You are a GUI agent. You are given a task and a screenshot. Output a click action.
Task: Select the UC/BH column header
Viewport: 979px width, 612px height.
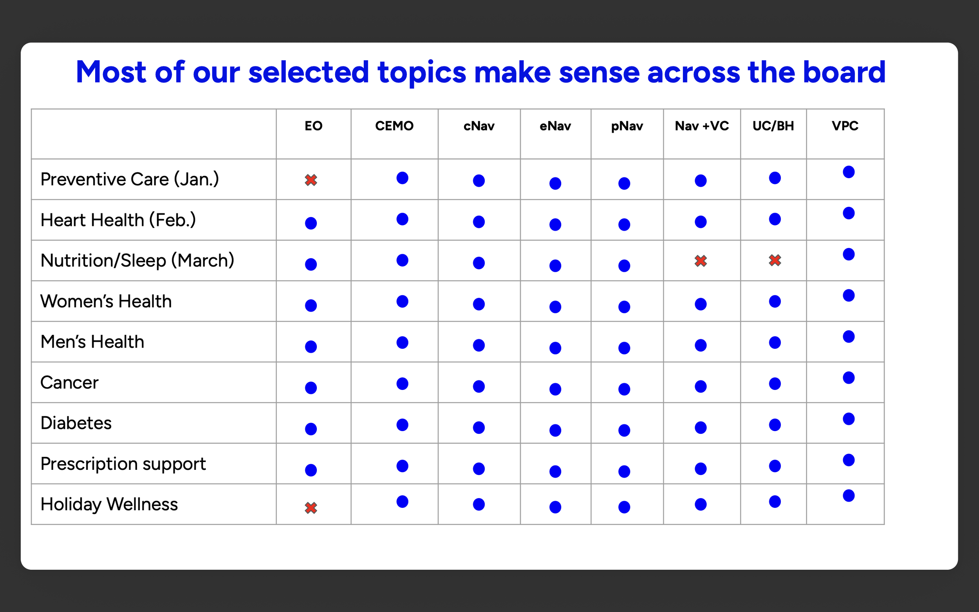[773, 126]
